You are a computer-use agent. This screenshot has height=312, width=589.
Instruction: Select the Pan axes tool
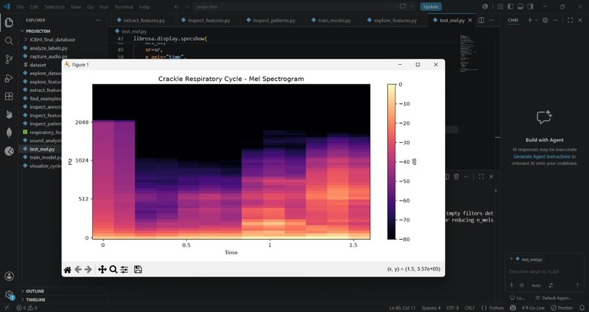click(x=102, y=270)
